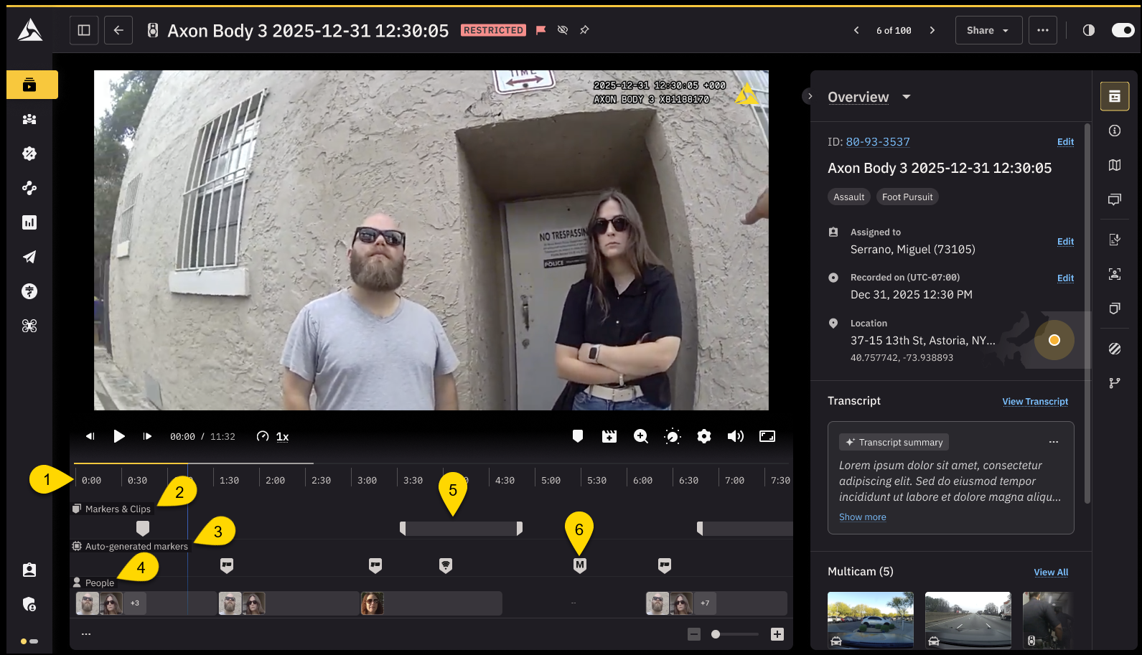Mute the video volume
The height and width of the screenshot is (655, 1142).
pos(736,436)
